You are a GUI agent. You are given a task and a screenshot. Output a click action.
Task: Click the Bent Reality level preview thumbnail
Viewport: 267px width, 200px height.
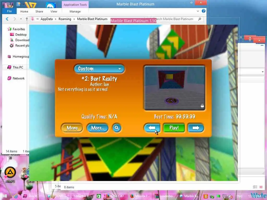coord(174,88)
